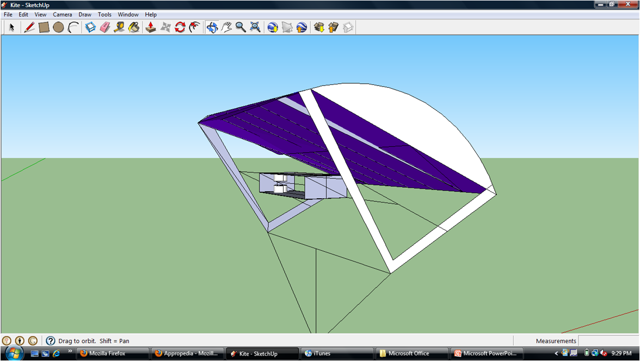
Task: Select the Push/Pull tool
Action: coord(151,27)
